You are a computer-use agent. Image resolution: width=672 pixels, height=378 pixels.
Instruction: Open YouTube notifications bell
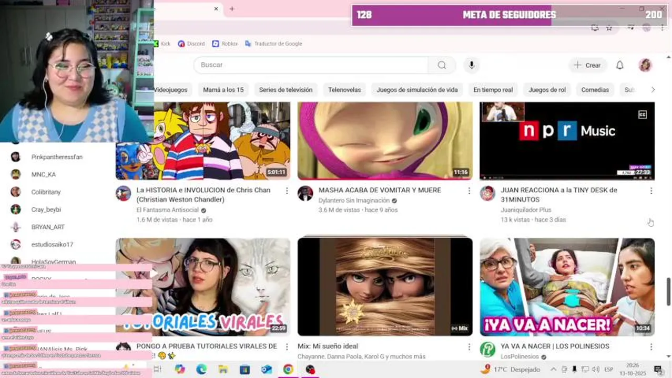[x=620, y=65]
